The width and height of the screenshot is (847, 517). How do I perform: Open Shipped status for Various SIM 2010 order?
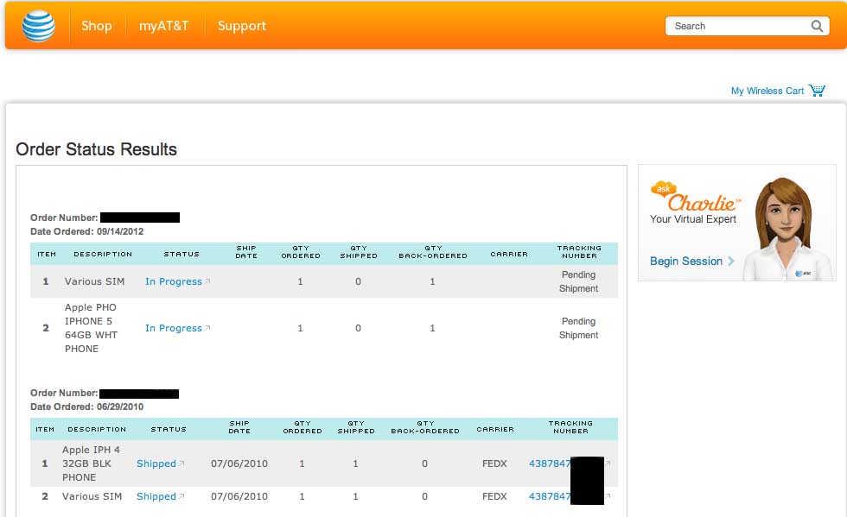156,496
